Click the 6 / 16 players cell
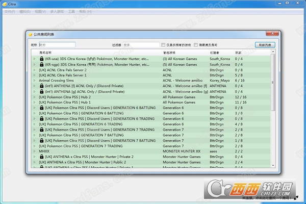Image resolution: width=306 pixels, height=204 pixels. (x=240, y=80)
